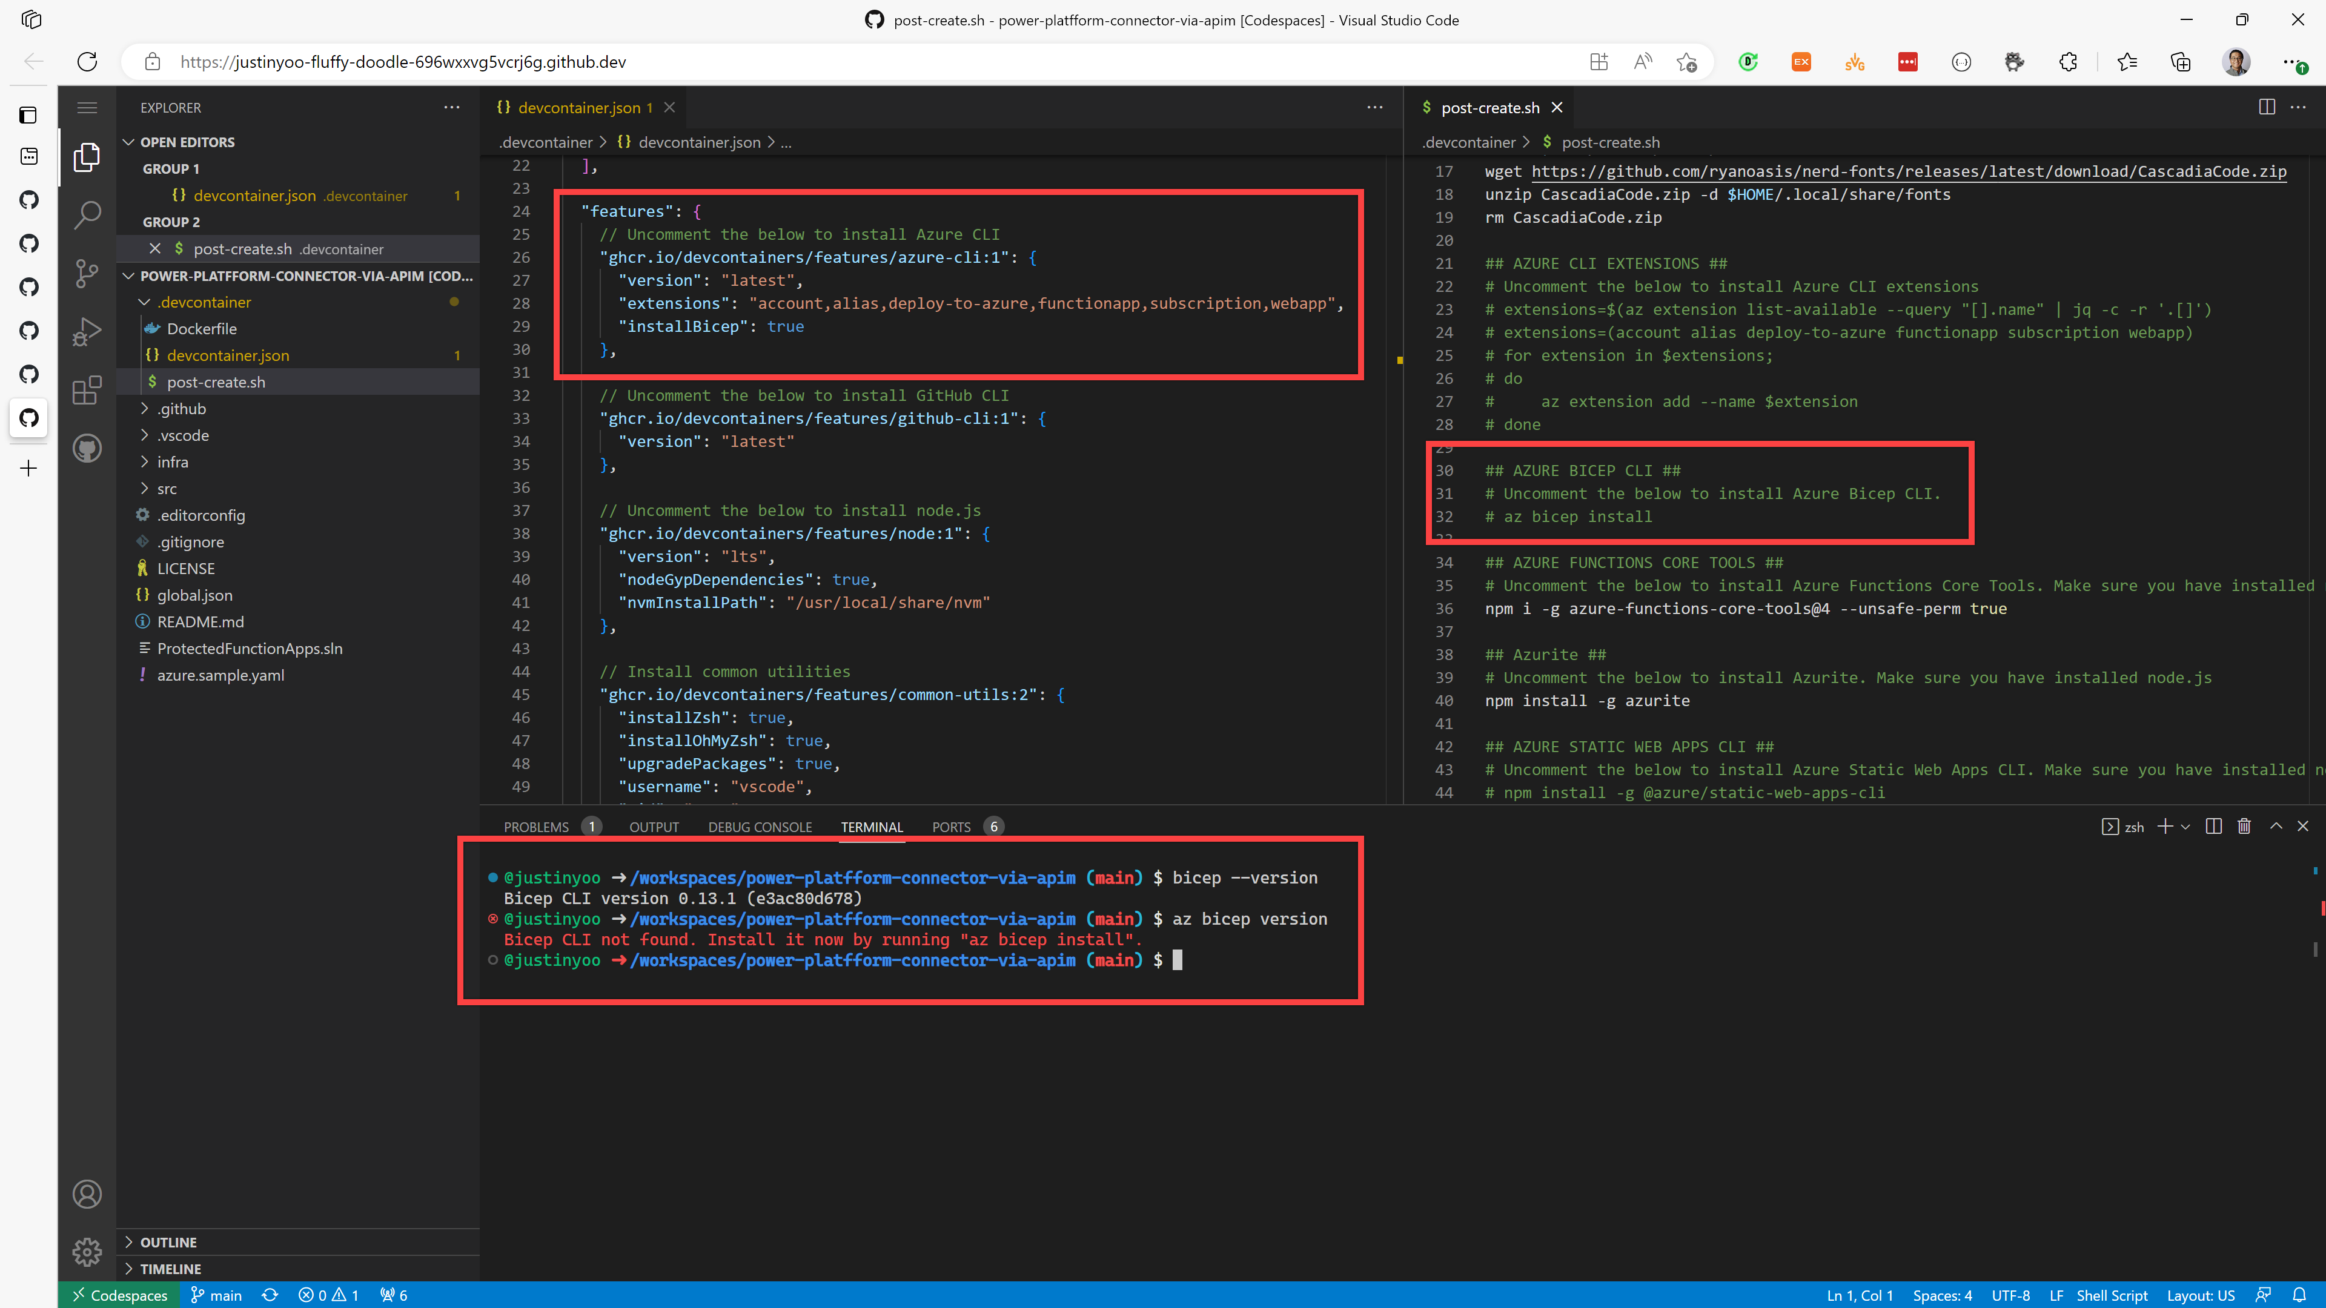Open the Accounts icon in the activity bar
Screen dimensions: 2326x1308
[x=87, y=1194]
